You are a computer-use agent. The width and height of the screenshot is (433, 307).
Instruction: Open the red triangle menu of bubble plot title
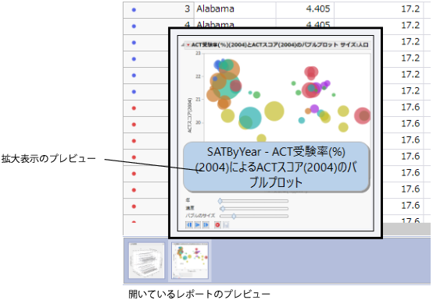coord(188,44)
